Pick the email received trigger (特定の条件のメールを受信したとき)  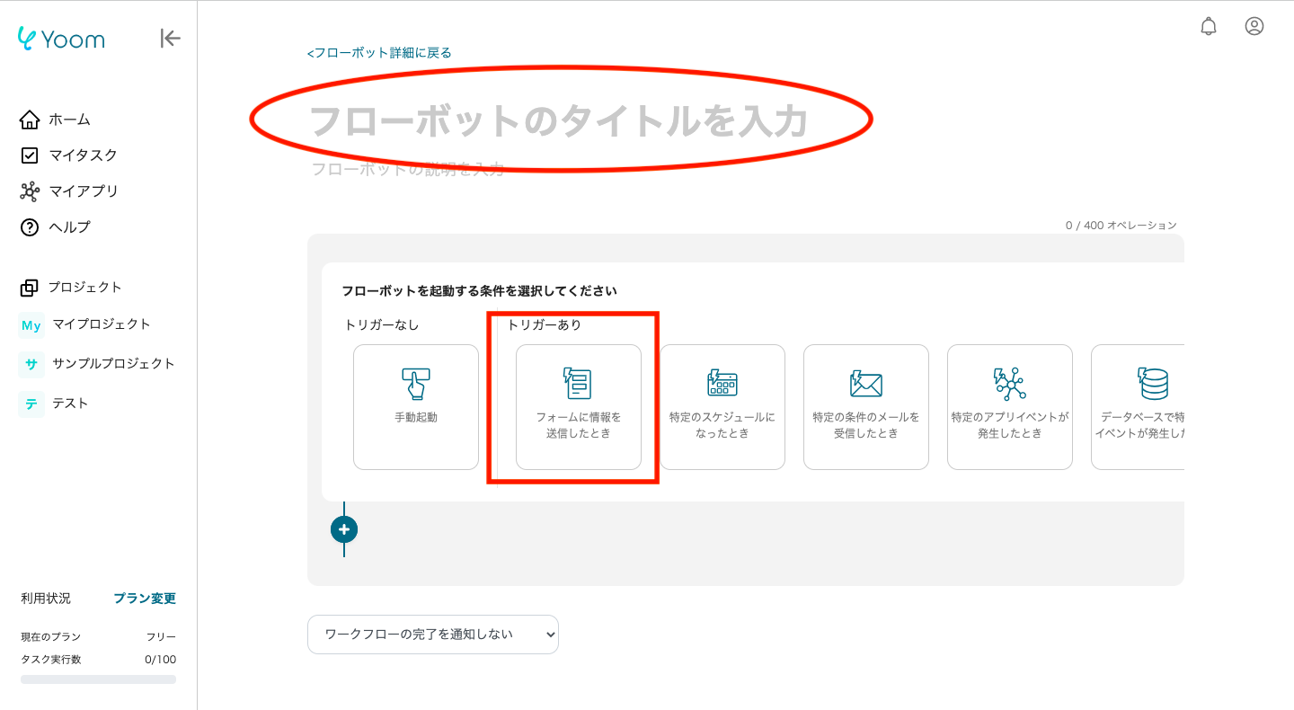(866, 406)
